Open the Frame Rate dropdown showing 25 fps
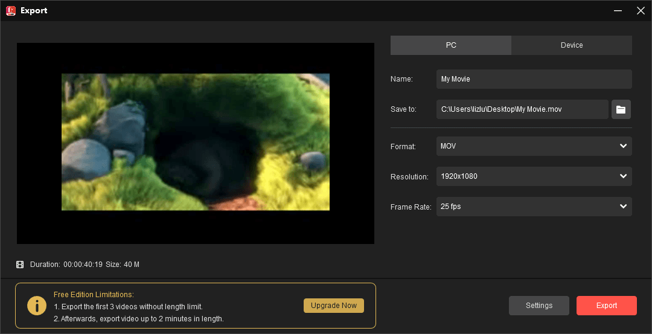The height and width of the screenshot is (334, 652). pos(534,207)
